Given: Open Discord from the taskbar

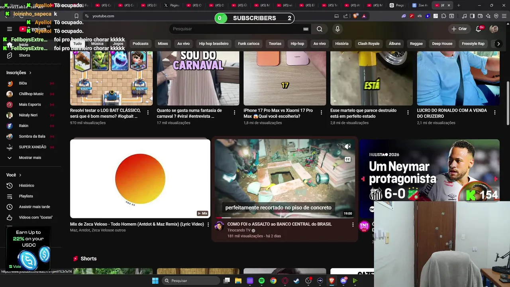Looking at the screenshot, I should click(343, 281).
